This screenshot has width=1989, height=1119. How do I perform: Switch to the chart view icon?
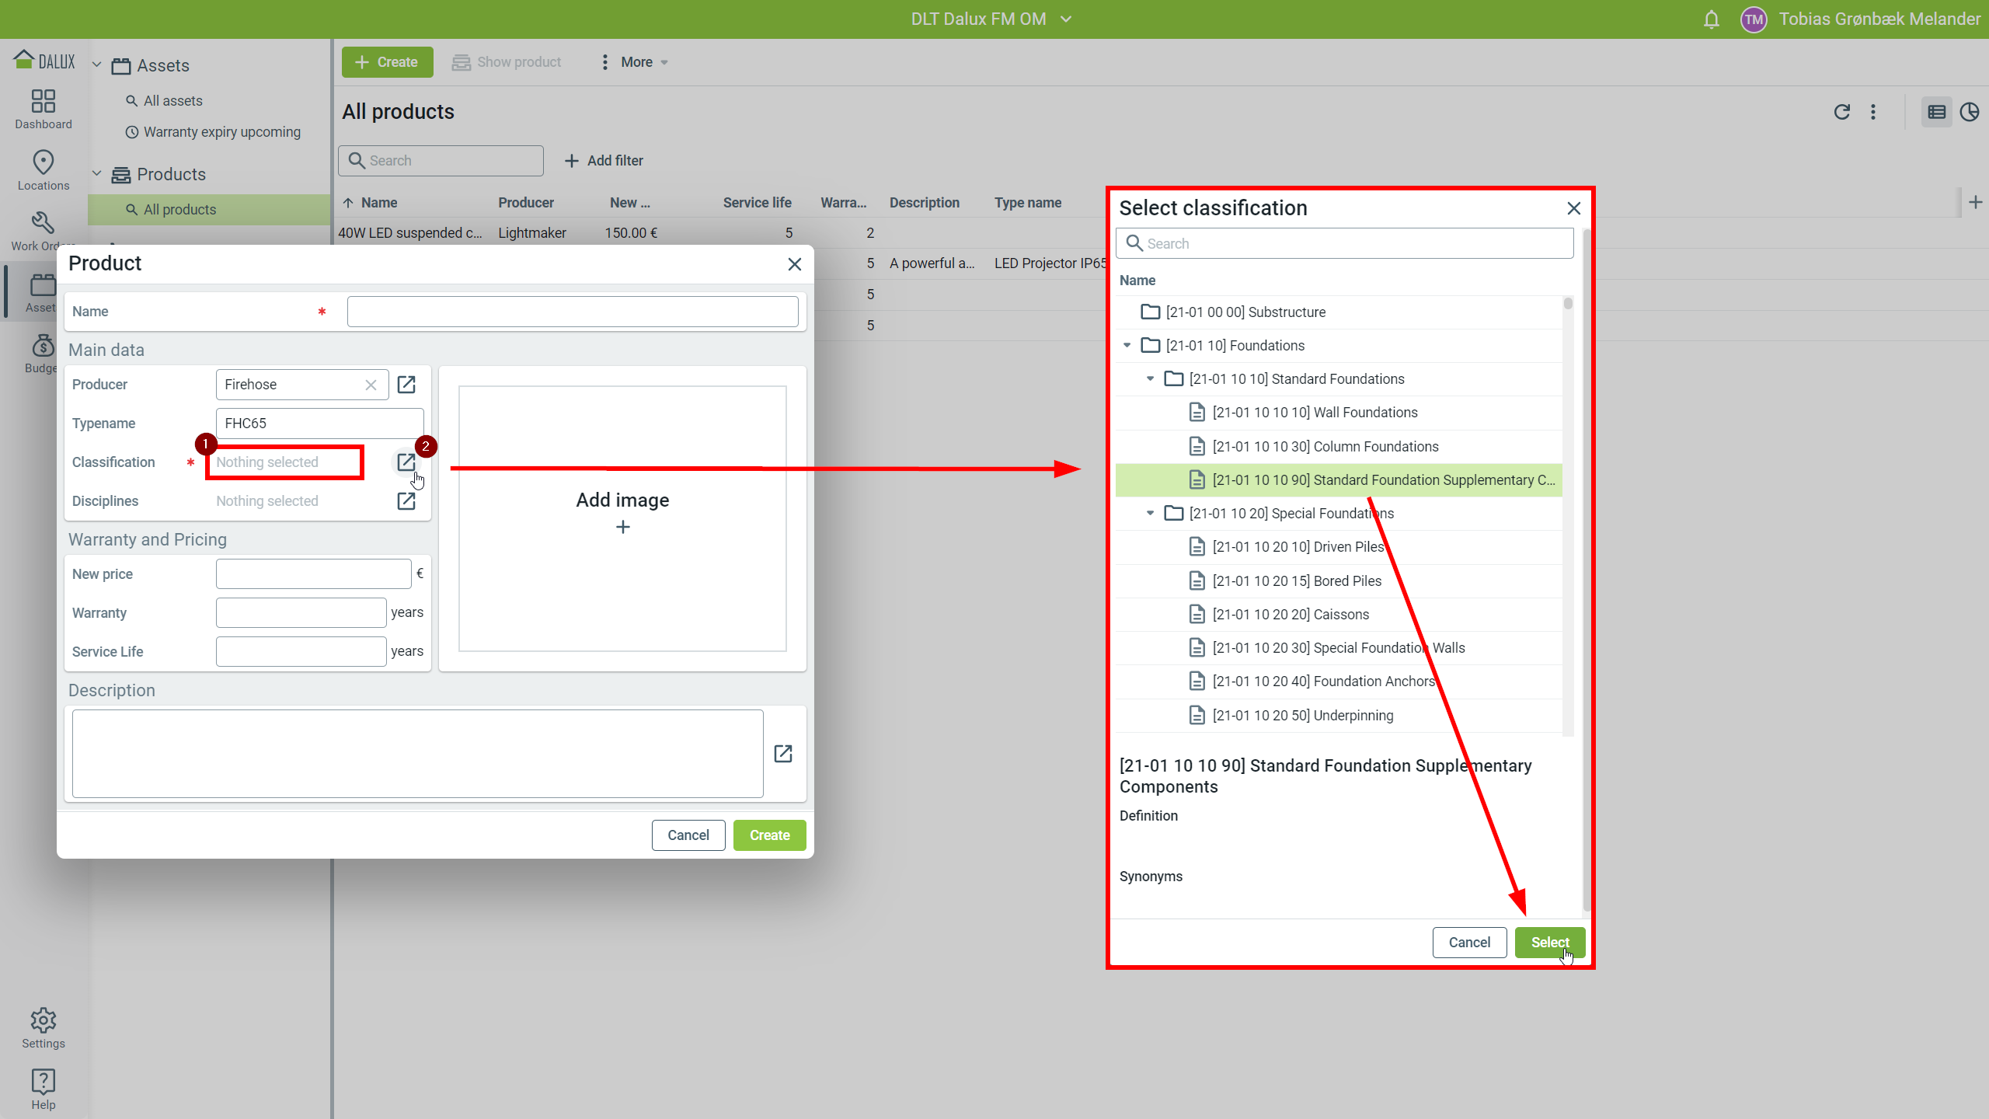[x=1969, y=112]
